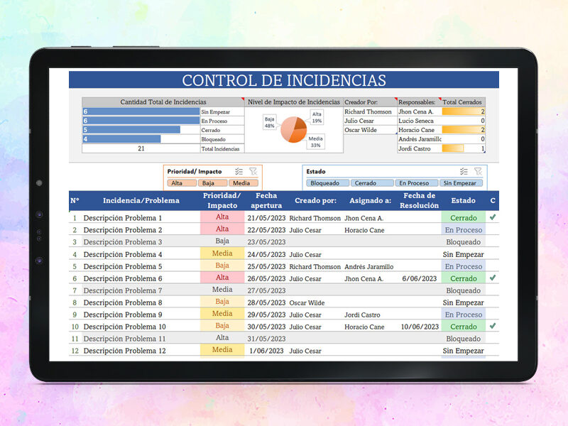Click the Sin Empezar status of Problema 8
This screenshot has height=426, width=568.
click(x=464, y=302)
